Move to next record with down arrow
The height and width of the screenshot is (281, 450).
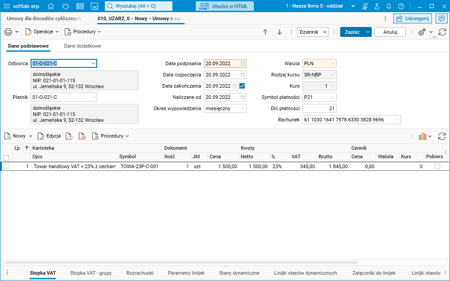click(279, 32)
